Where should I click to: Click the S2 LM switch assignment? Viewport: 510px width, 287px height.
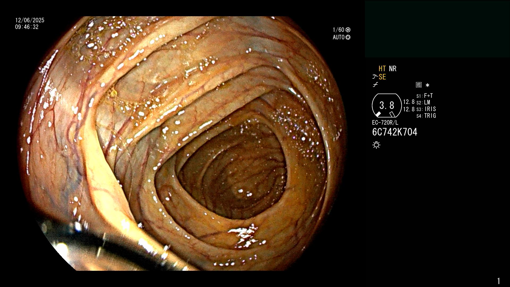(x=423, y=103)
